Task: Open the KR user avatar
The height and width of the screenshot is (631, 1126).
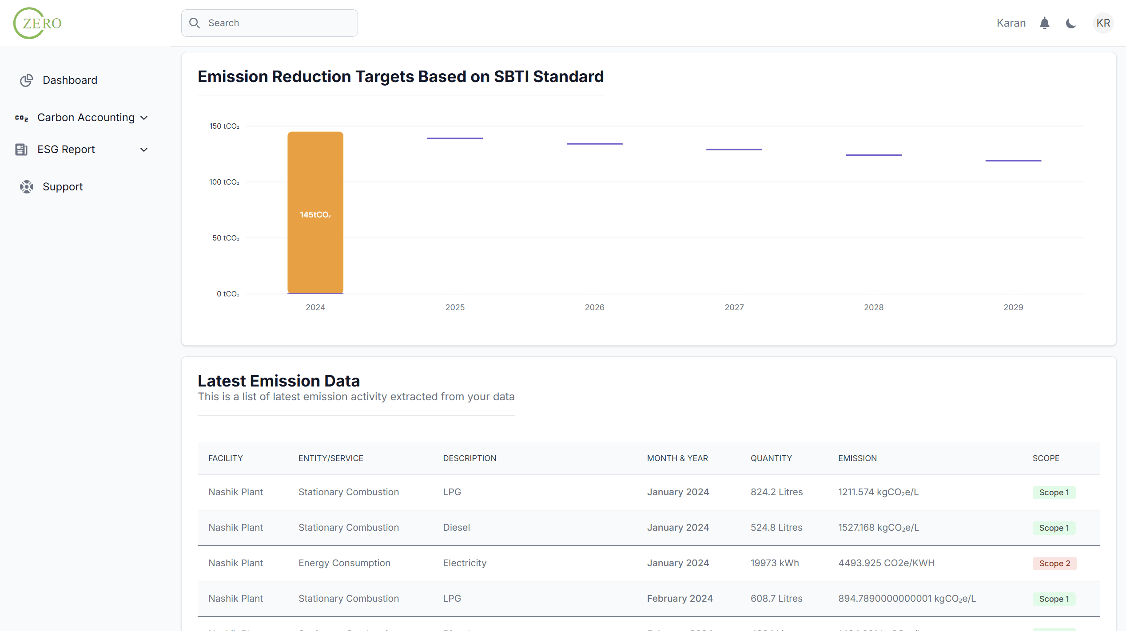Action: [1103, 23]
